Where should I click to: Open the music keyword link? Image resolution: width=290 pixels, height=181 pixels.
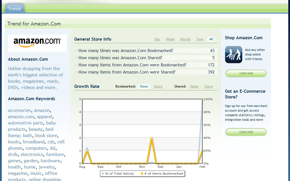click(x=36, y=173)
